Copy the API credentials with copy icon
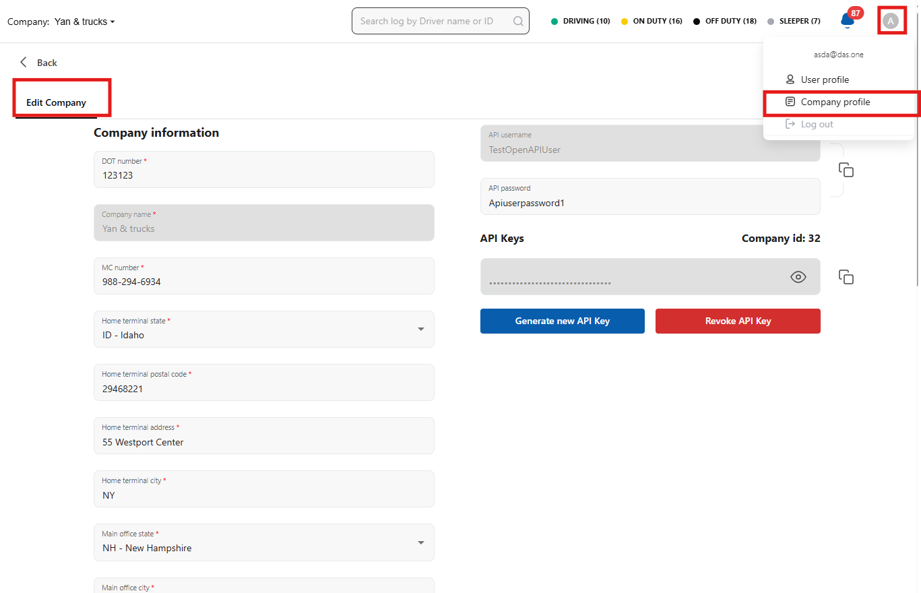 [x=846, y=170]
